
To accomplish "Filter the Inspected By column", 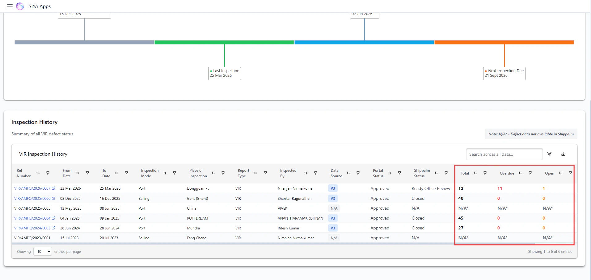I will (316, 173).
